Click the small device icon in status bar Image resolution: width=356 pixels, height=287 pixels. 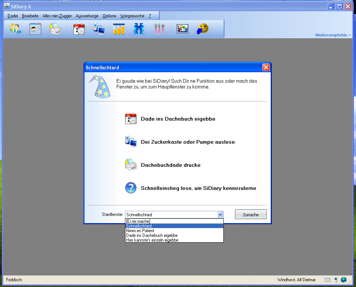pyautogui.click(x=336, y=280)
